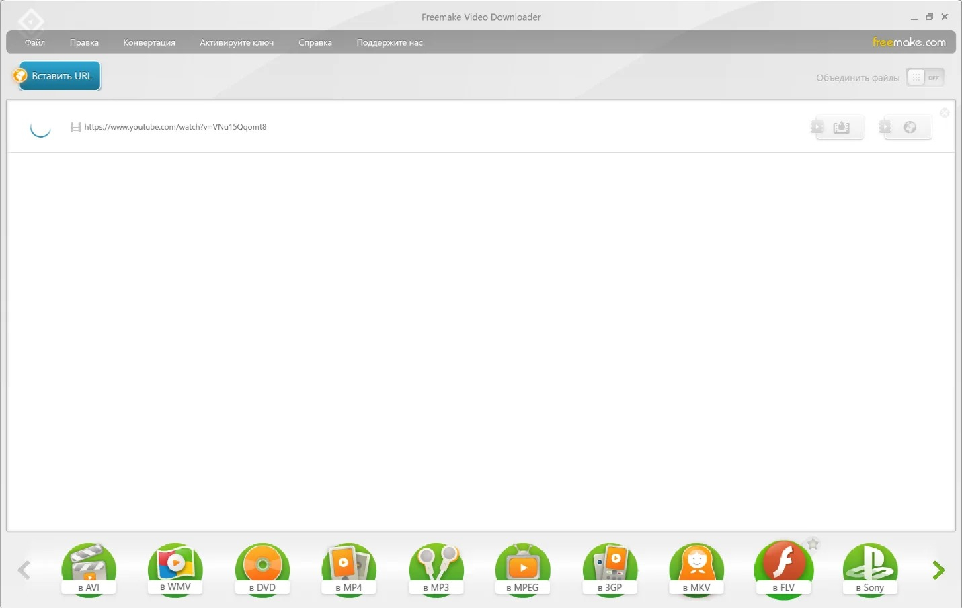Select the MP3 headphones icon
The width and height of the screenshot is (962, 608).
[x=436, y=570]
